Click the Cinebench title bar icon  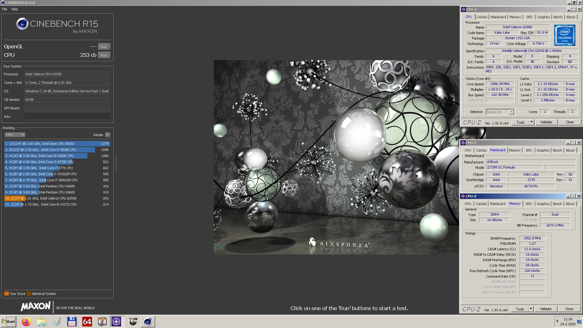[3, 3]
